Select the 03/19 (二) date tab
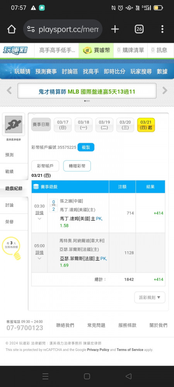 click(x=104, y=125)
